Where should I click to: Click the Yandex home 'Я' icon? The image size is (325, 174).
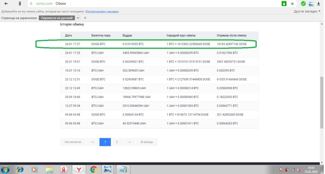[x=19, y=4]
